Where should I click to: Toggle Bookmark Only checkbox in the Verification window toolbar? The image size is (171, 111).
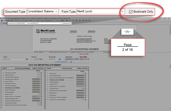coord(63,23)
